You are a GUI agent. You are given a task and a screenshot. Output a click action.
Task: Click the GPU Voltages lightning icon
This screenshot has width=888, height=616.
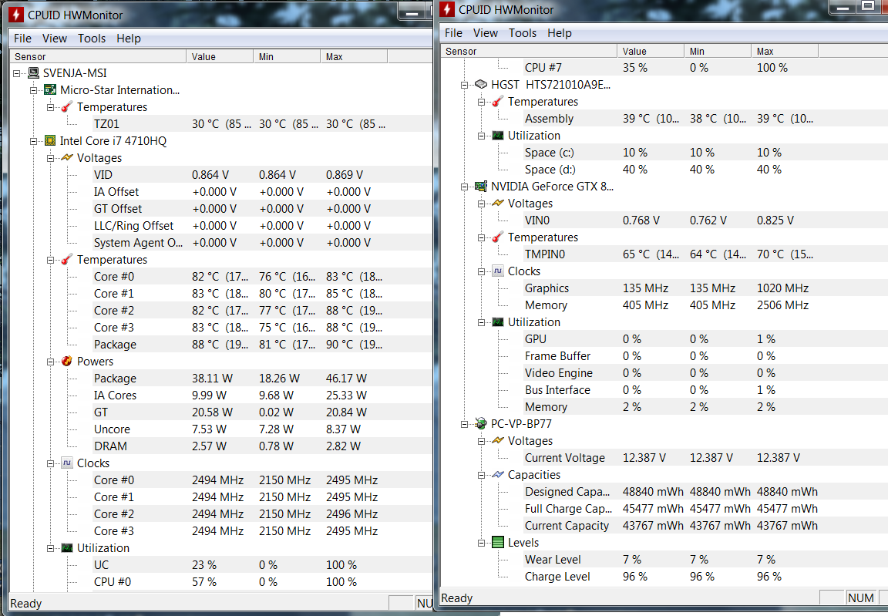coord(498,204)
